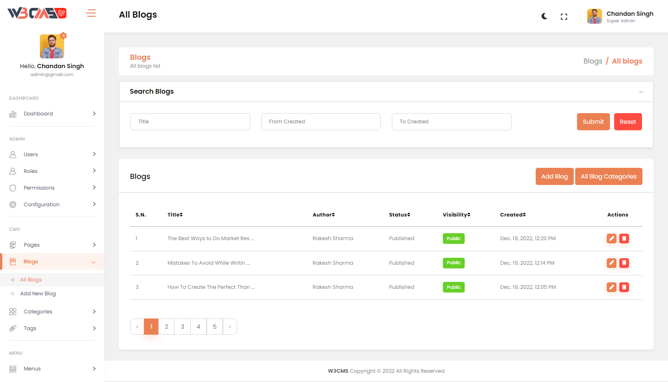Collapse sidebar with the hamburger menu icon
Image resolution: width=668 pixels, height=382 pixels.
[91, 13]
